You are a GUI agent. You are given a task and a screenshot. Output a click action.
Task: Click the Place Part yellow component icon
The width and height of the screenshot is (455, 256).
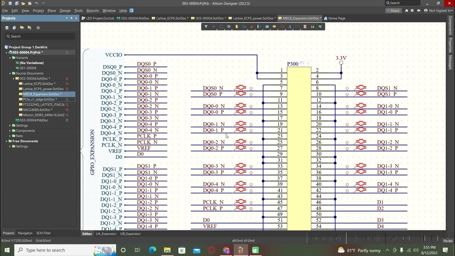[237, 26]
